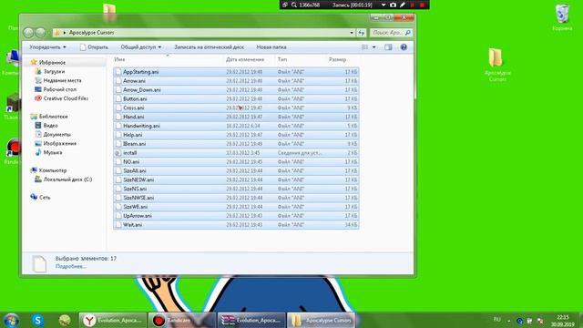Select the UpArrow.ani file
583x328 pixels.
pos(236,216)
